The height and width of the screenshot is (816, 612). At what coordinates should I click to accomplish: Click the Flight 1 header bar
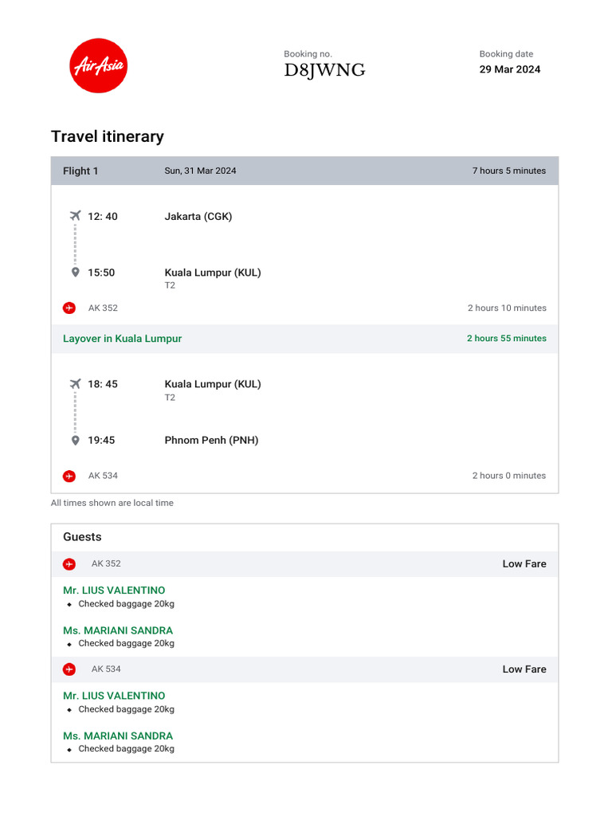click(x=304, y=171)
